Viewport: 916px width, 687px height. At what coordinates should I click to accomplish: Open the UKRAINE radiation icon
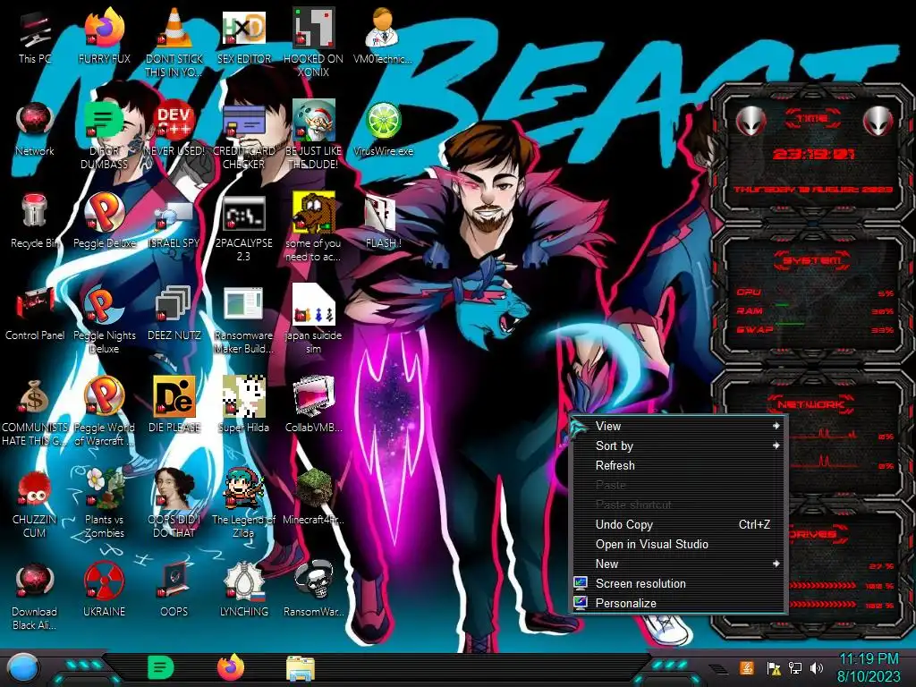[x=104, y=589]
